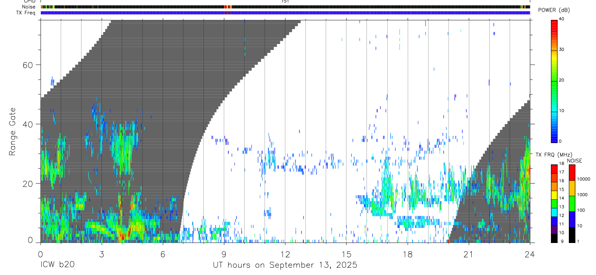Click the TX Freq row label at top
The image size is (596, 275).
pyautogui.click(x=26, y=13)
